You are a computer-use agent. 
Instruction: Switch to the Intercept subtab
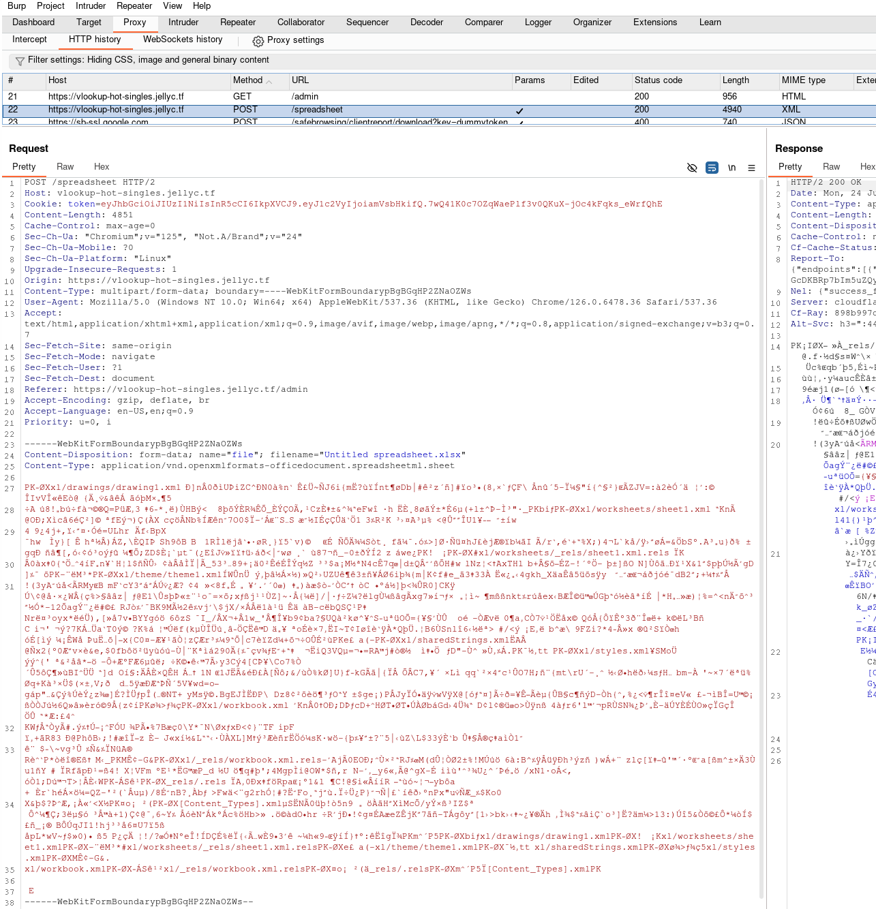29,40
